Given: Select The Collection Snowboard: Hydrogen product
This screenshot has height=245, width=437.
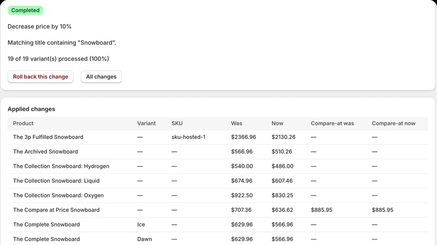Looking at the screenshot, I should pyautogui.click(x=61, y=166).
